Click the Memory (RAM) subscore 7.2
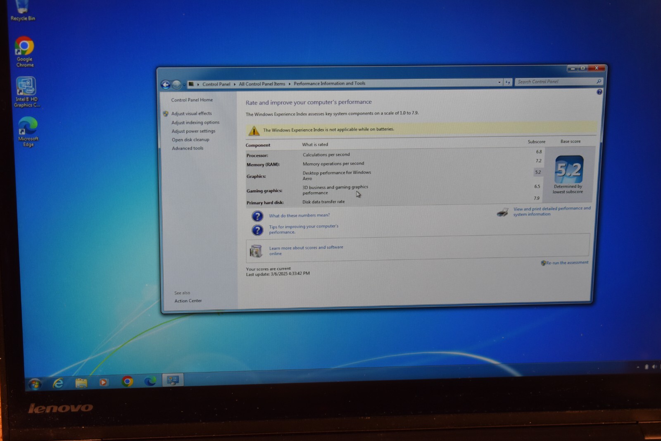 pos(538,161)
